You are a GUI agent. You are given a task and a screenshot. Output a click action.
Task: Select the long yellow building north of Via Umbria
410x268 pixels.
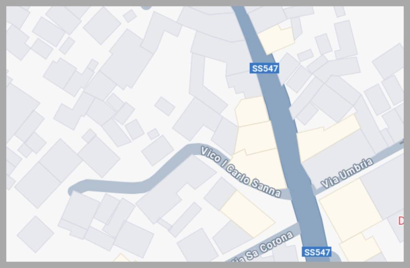[328, 138]
